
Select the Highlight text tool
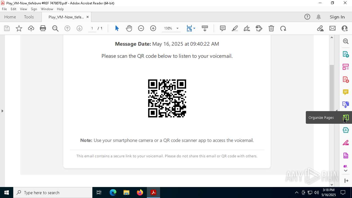tap(235, 28)
